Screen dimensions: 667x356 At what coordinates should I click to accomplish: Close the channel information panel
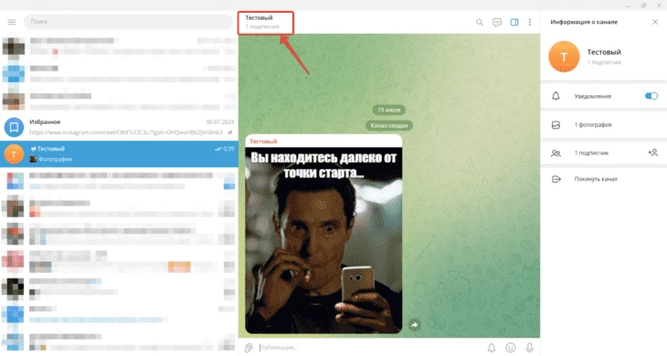654,22
